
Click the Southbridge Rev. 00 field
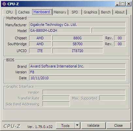click(120, 44)
